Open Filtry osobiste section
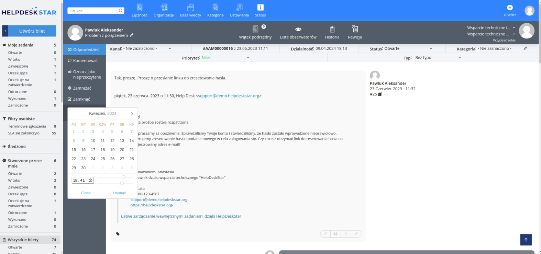The width and height of the screenshot is (541, 254). pyautogui.click(x=21, y=119)
